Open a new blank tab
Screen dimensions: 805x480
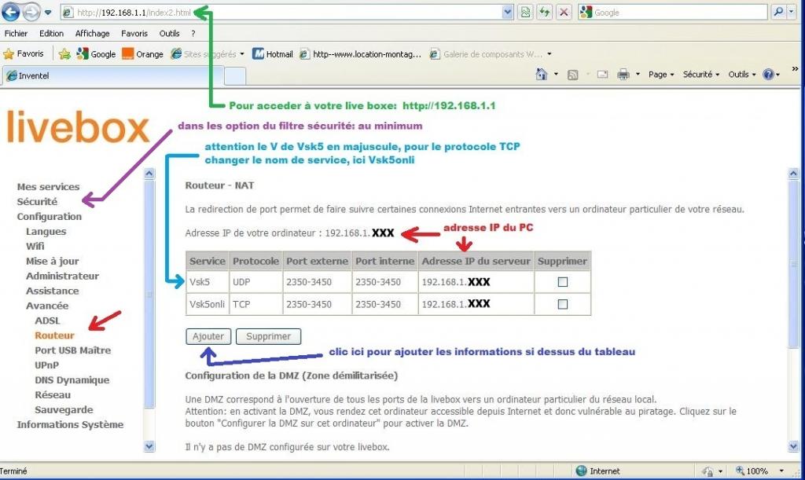[x=235, y=76]
